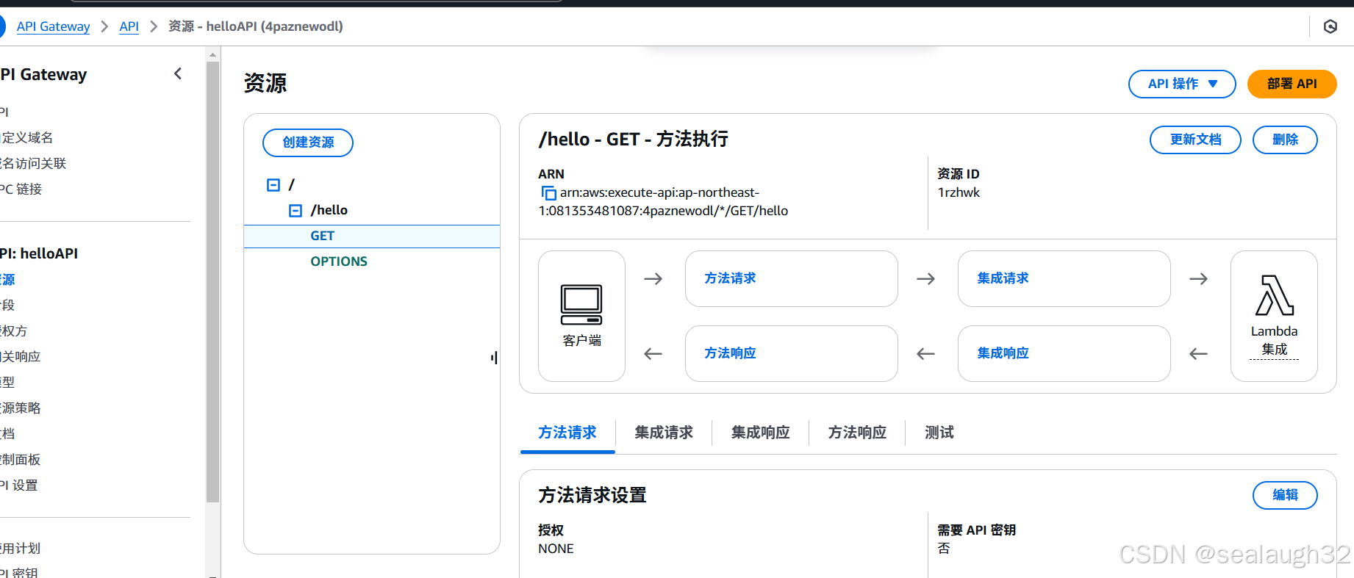Open the 集成响应 box in the flow diagram
The height and width of the screenshot is (578, 1354).
pyautogui.click(x=1064, y=353)
